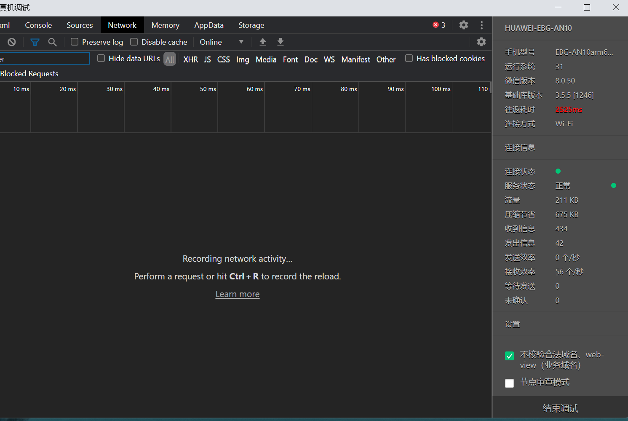
Task: Click the 50 ms timeline marker
Action: (x=208, y=89)
